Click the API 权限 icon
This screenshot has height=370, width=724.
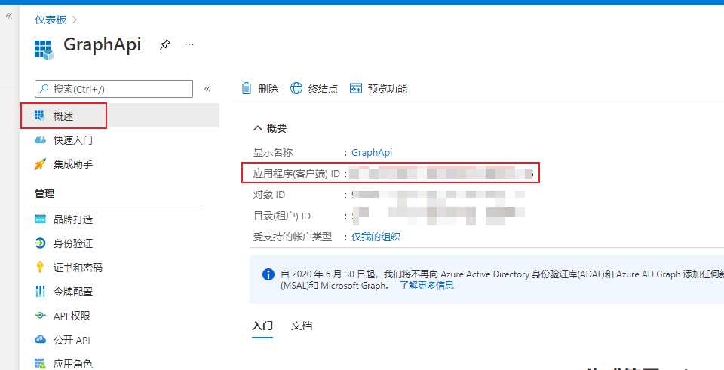coord(40,316)
